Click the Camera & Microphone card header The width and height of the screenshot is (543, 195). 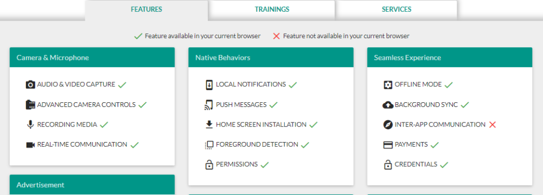(x=92, y=57)
